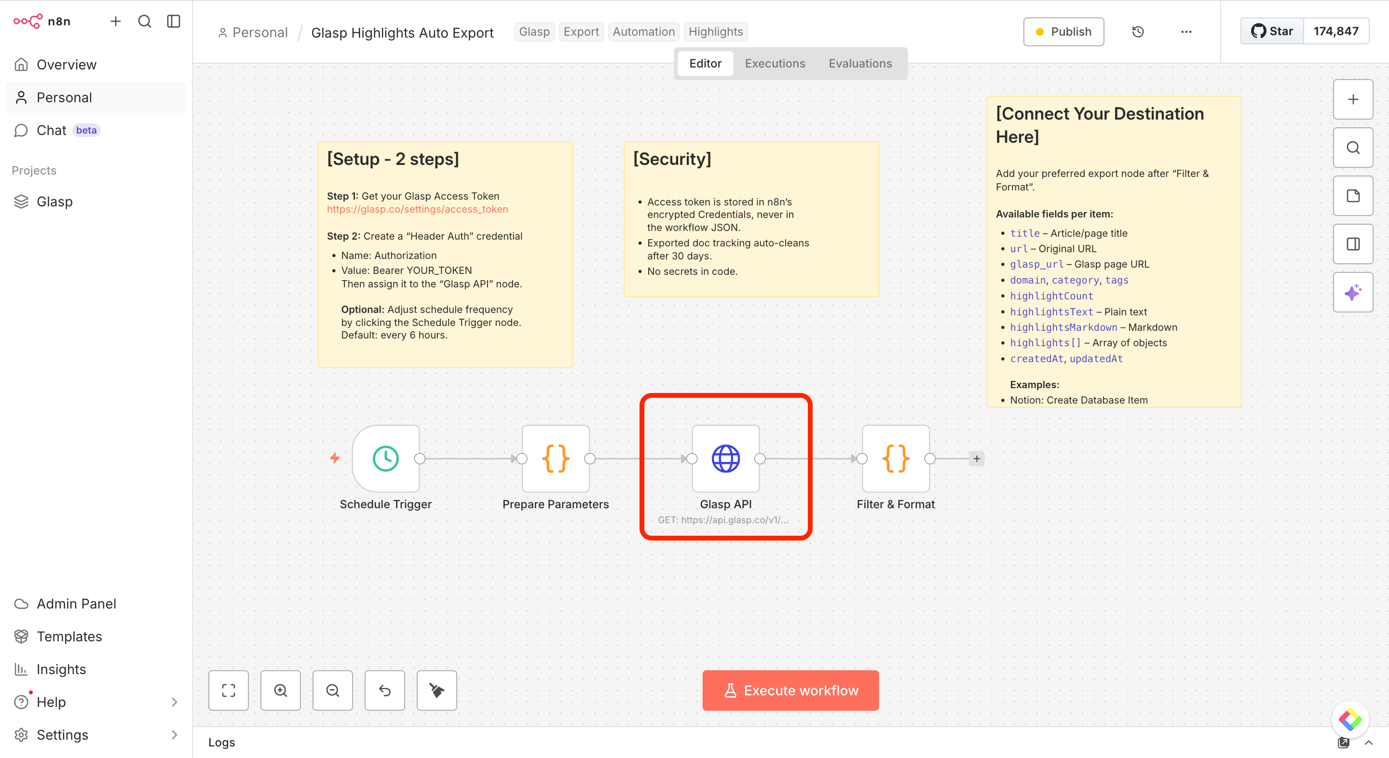Toggle the left sidebar collapse icon
The height and width of the screenshot is (758, 1389).
tap(174, 21)
